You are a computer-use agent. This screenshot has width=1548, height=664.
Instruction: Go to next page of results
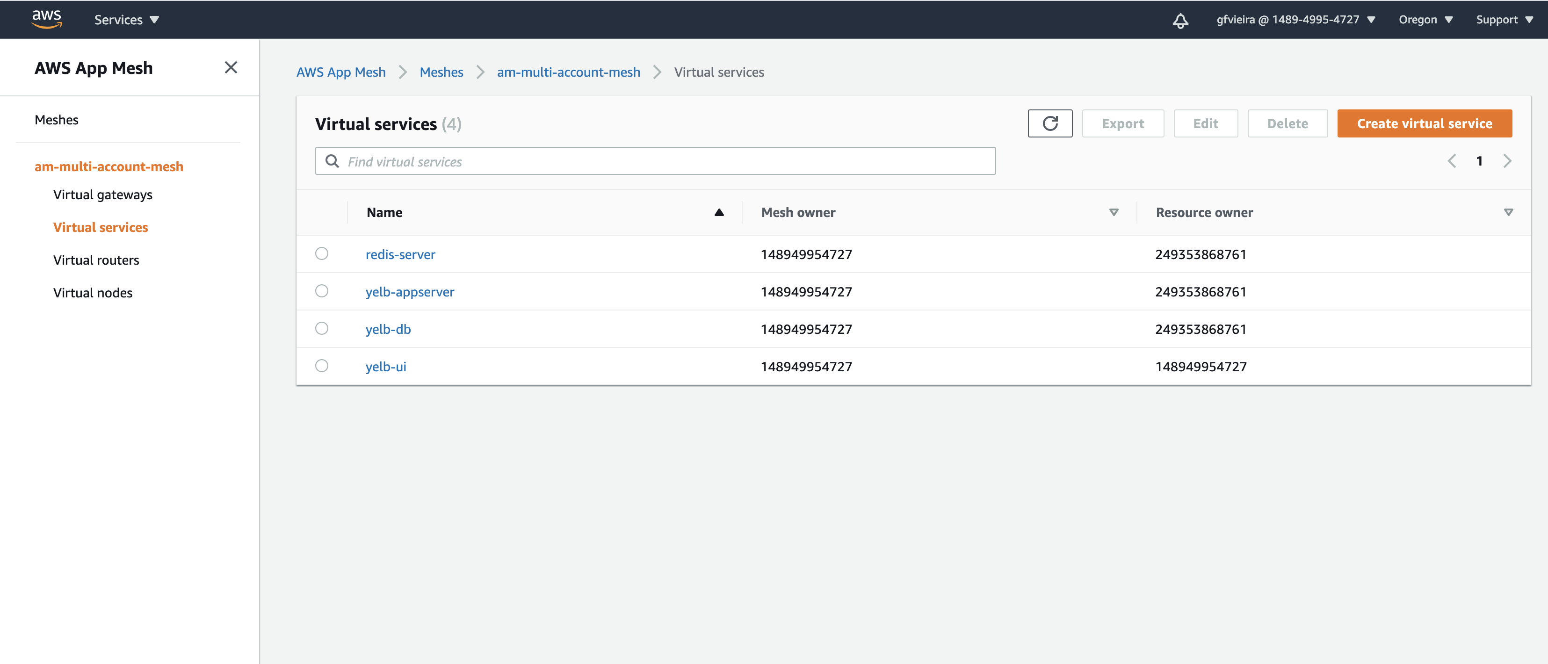tap(1507, 161)
